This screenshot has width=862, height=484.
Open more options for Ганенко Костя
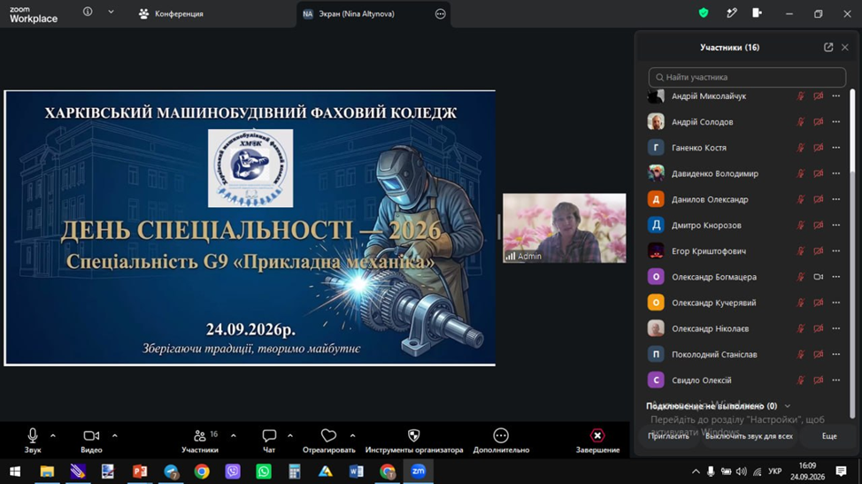(x=836, y=148)
